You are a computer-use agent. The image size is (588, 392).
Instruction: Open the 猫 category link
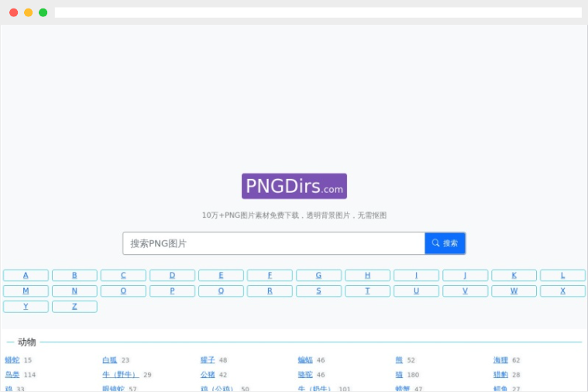(x=399, y=374)
